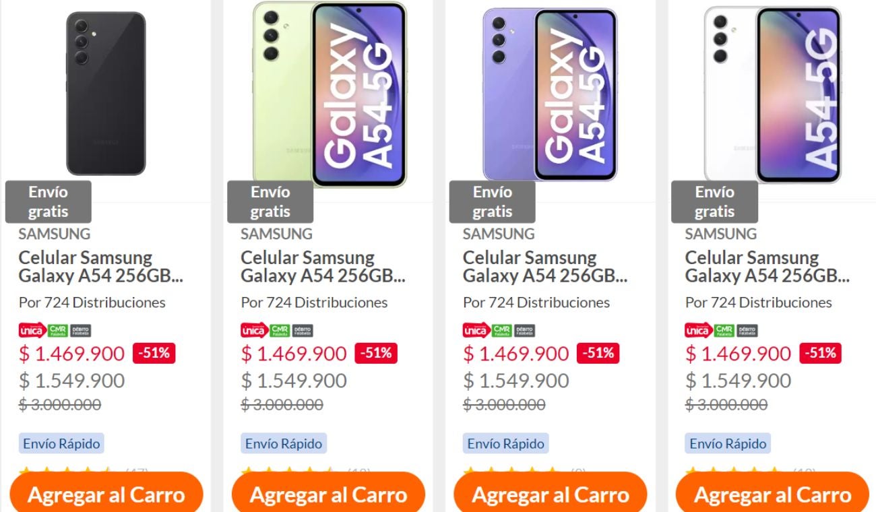Click the -51% discount badge on the violet phone card
876x512 pixels.
pyautogui.click(x=599, y=353)
